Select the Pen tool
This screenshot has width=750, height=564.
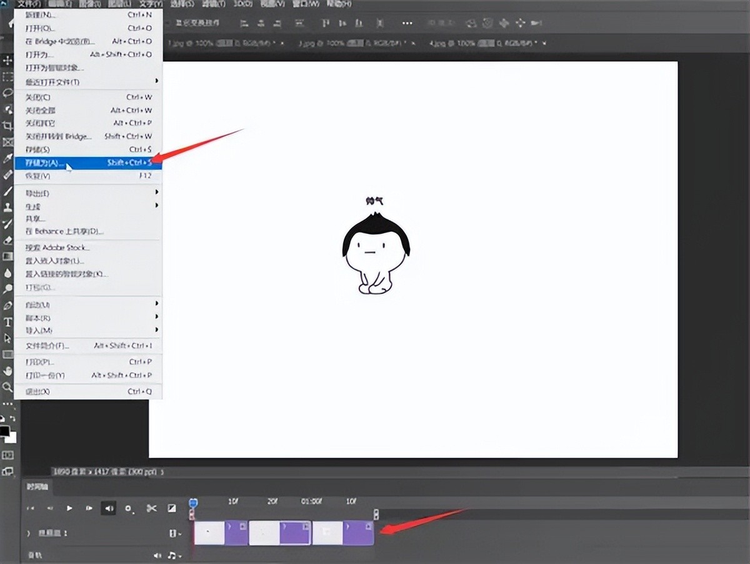pos(8,306)
